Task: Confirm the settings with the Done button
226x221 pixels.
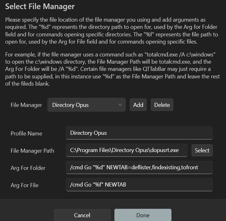Action: point(143,215)
